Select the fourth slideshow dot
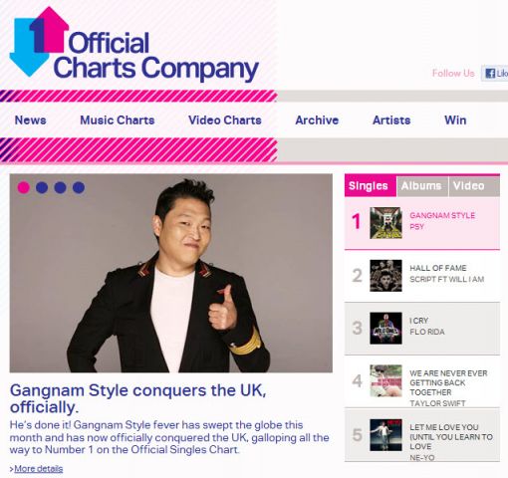508x478 pixels. click(x=79, y=187)
